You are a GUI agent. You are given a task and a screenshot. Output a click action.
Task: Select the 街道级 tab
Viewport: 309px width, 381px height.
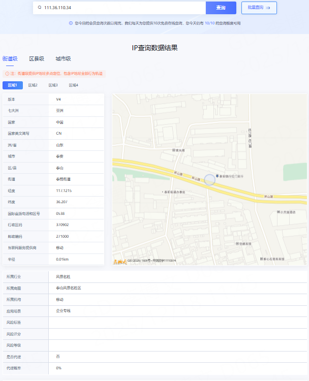click(10, 59)
